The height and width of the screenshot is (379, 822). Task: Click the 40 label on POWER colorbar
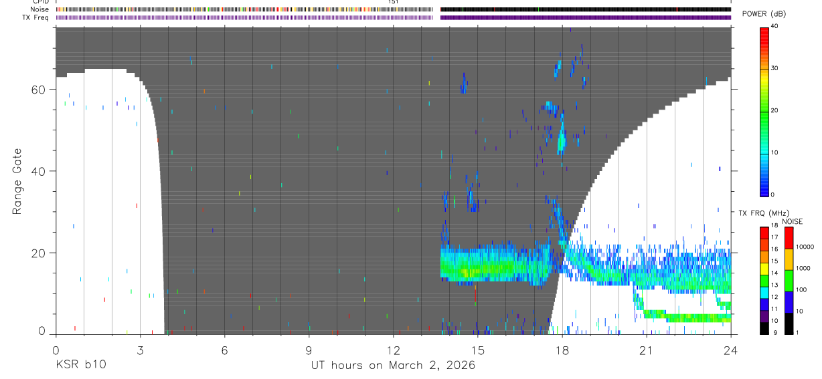click(776, 26)
